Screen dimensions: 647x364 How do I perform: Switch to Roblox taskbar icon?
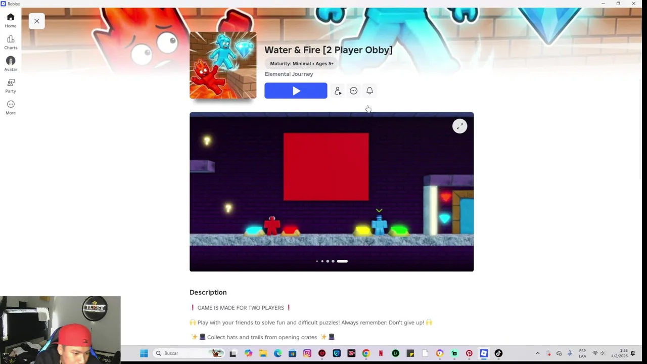[484, 353]
